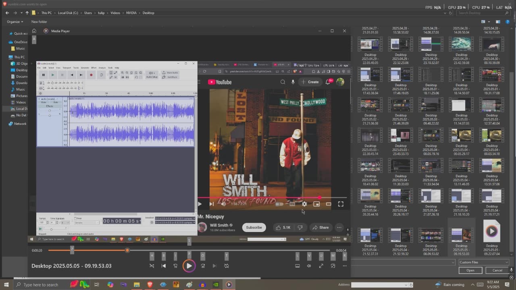Click New folder in file dialog

click(x=39, y=22)
